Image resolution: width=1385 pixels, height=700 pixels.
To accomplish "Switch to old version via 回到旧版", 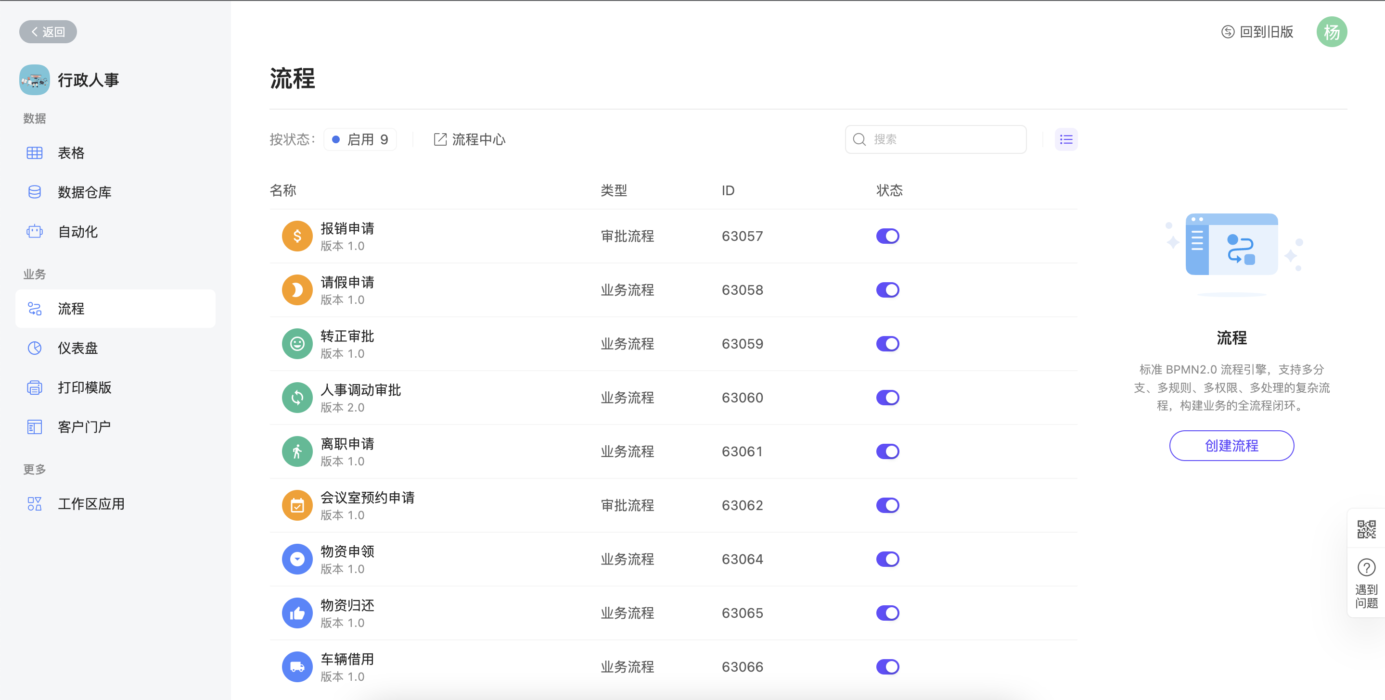I will click(x=1257, y=32).
